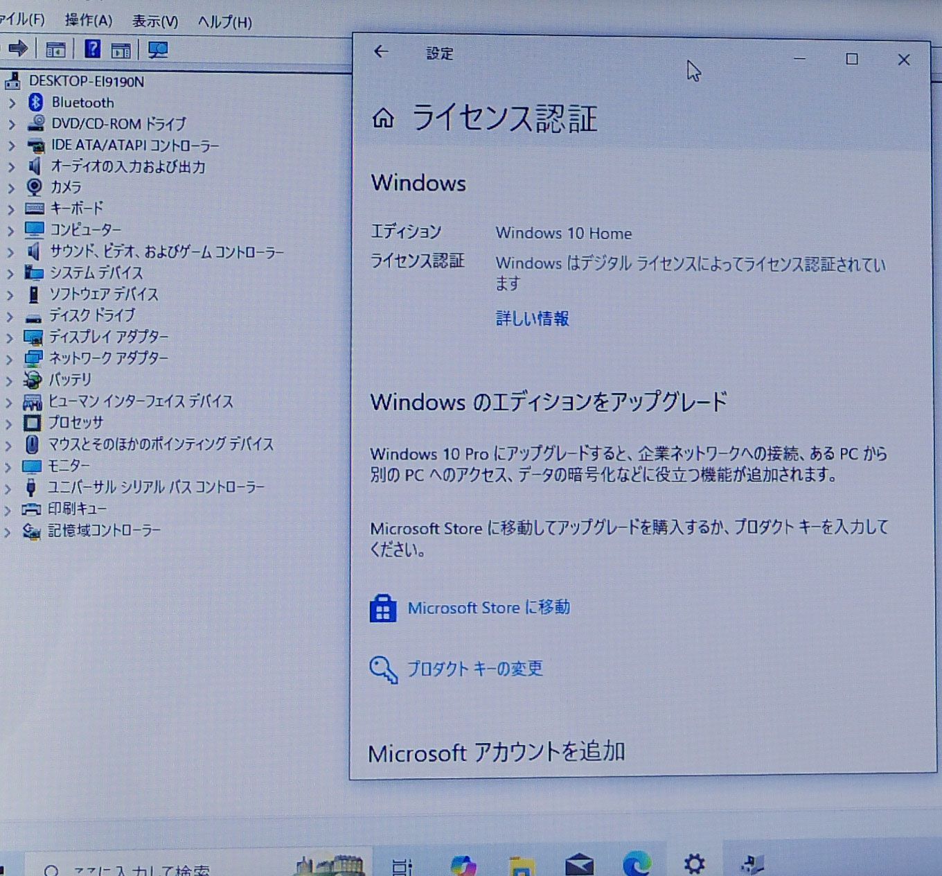Select the 記憶域コントローラー row

[104, 531]
